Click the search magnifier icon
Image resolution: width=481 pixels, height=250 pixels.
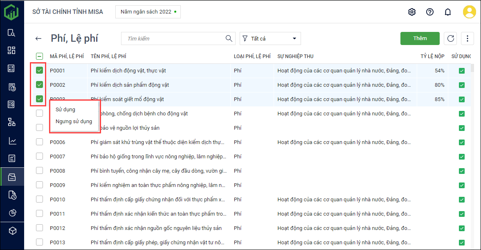[x=229, y=38]
